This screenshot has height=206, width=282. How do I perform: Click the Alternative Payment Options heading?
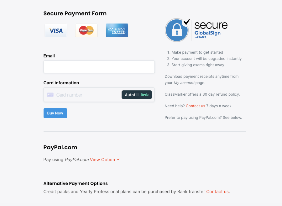(76, 183)
